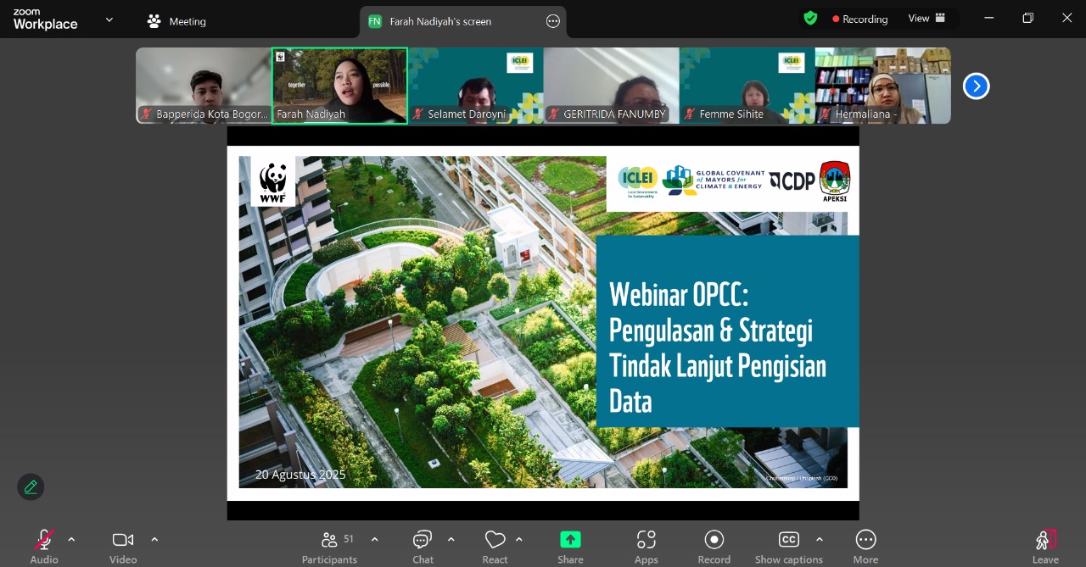Expand the Audio options arrow
This screenshot has width=1086, height=567.
click(x=71, y=539)
